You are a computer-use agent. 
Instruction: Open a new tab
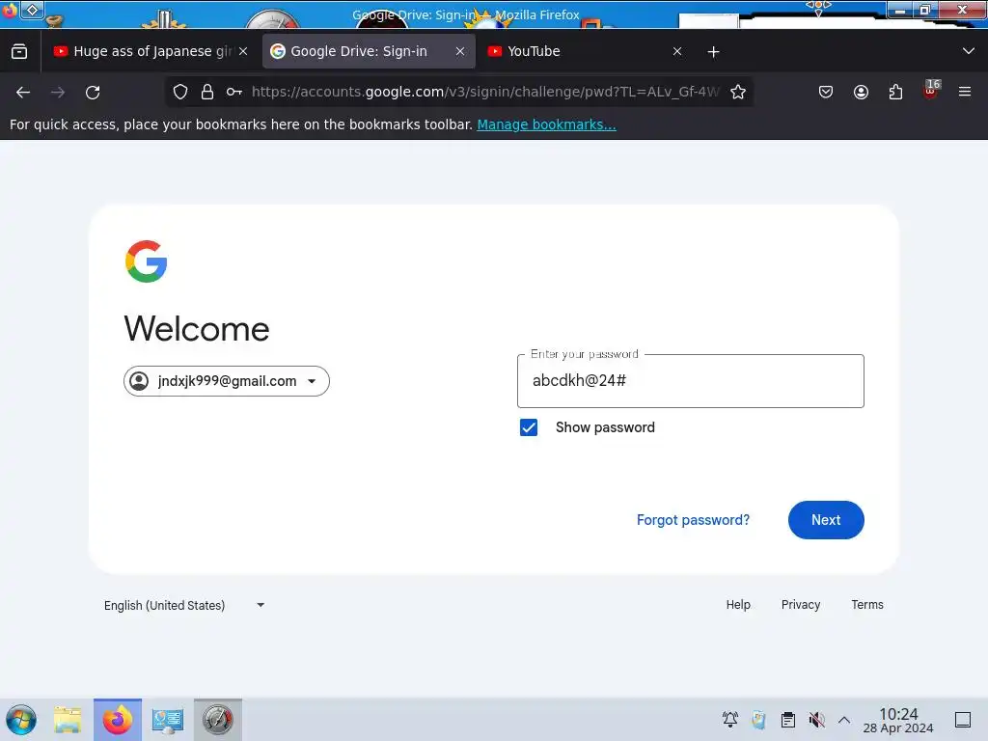[713, 52]
